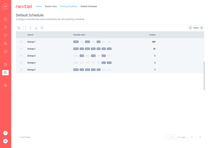208x148 pixels.
Task: Click the Nextail logo
Action: click(x=24, y=7)
